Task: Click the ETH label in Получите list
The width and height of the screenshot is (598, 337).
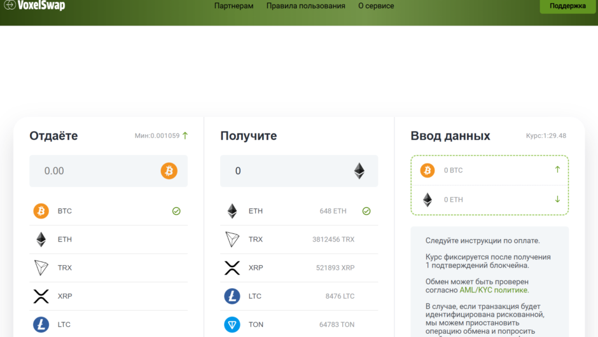Action: click(x=256, y=211)
